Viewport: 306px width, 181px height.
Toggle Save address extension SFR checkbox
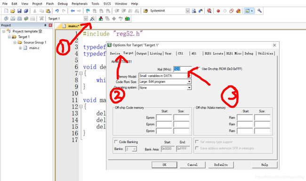pyautogui.click(x=197, y=148)
